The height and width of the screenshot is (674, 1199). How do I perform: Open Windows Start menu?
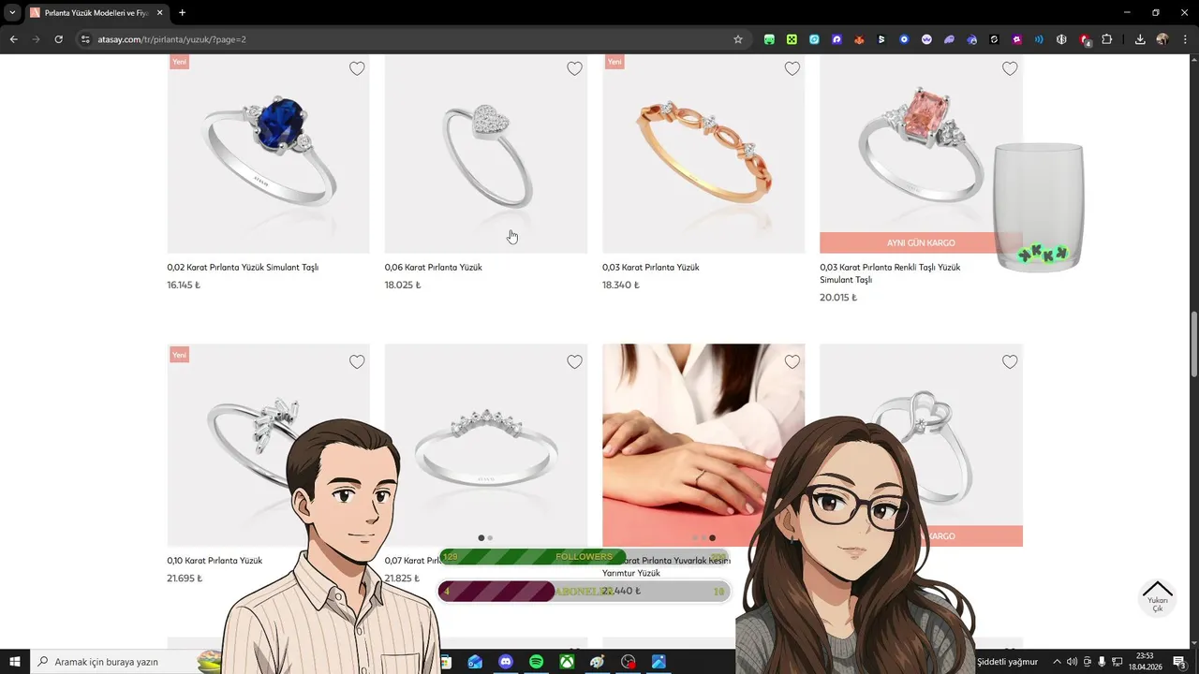[x=15, y=662]
